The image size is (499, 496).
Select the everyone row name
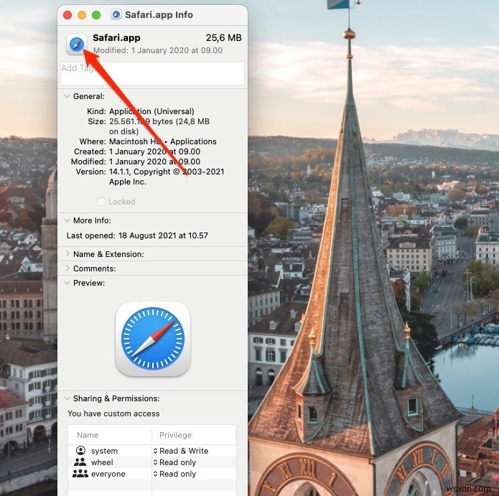(108, 474)
